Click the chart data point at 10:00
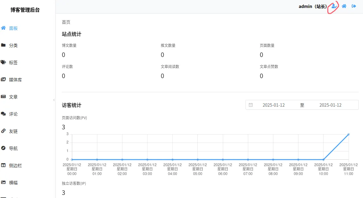This screenshot has height=198, width=363. tap(323, 159)
